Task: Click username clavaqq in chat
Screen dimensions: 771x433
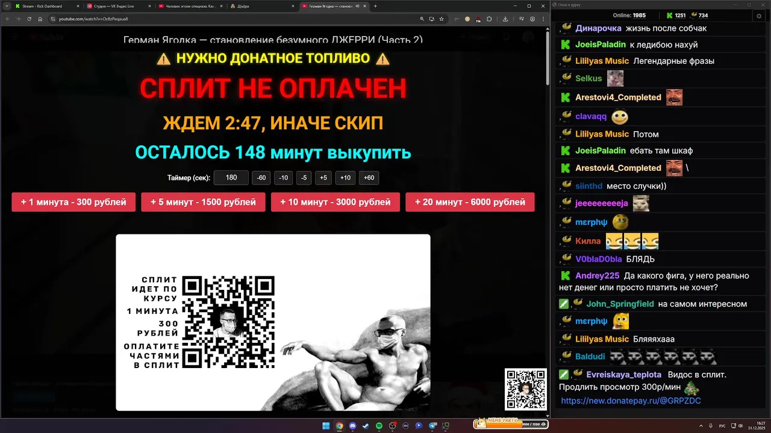Action: tap(591, 116)
